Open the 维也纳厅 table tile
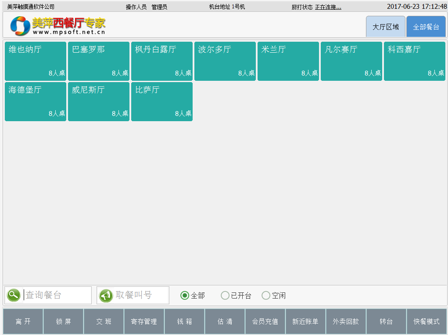 pos(36,61)
